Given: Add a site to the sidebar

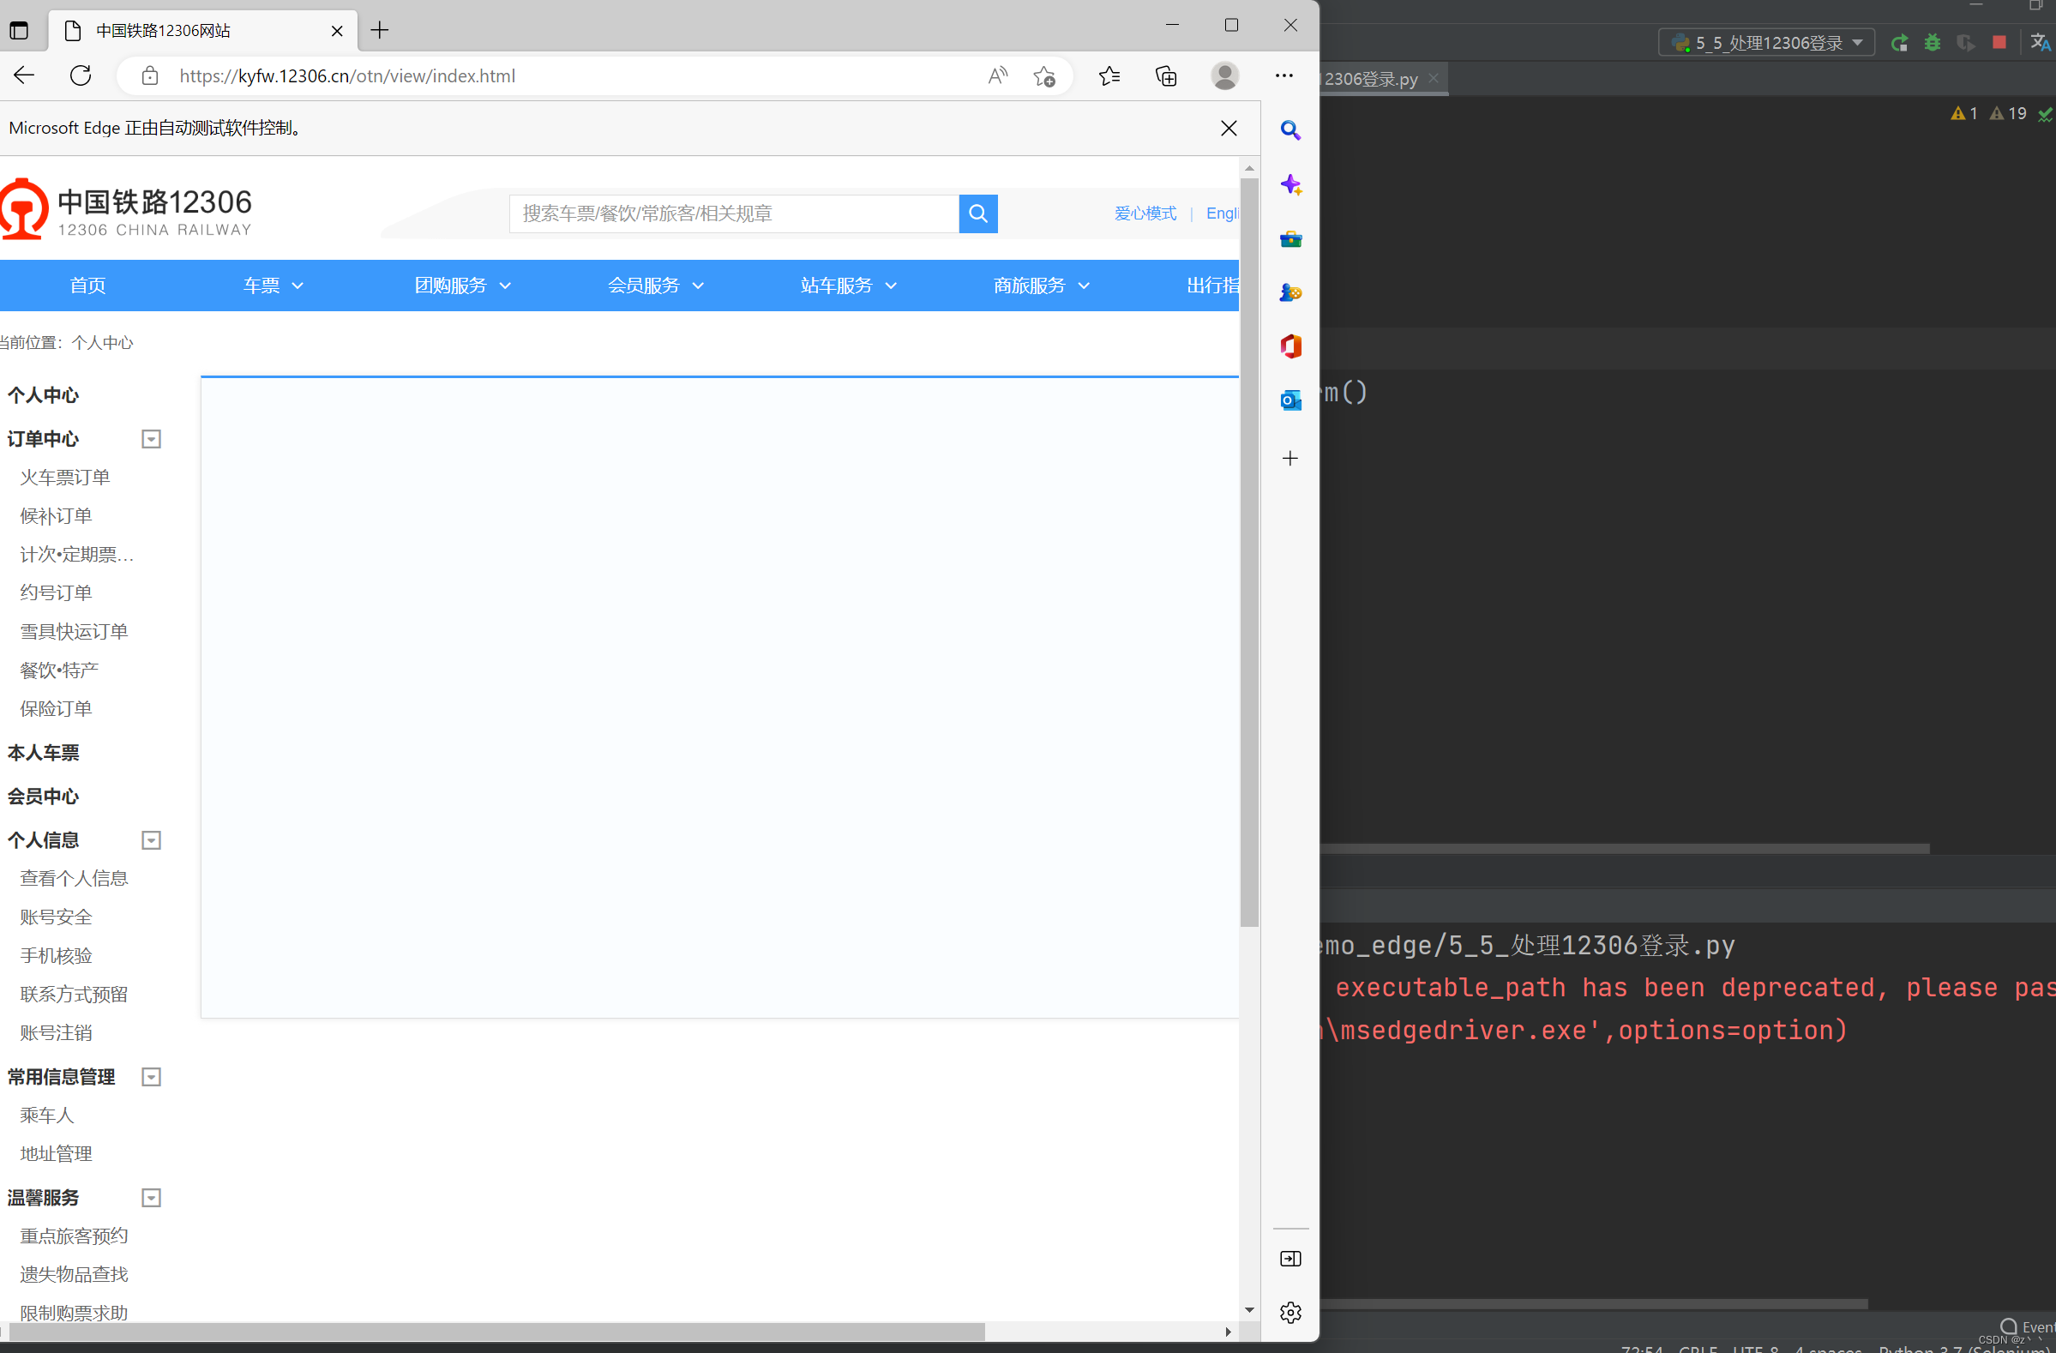Looking at the screenshot, I should coord(1290,458).
